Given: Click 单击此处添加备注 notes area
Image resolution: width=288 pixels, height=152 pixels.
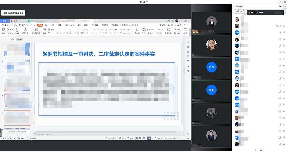Looking at the screenshot, I should click(x=43, y=134).
